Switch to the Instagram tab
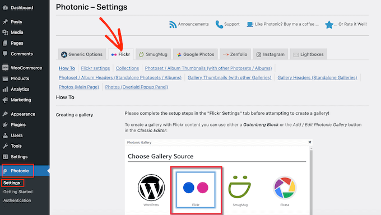381x215 pixels. tap(270, 54)
